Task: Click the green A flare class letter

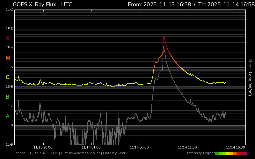Action: click(x=8, y=116)
